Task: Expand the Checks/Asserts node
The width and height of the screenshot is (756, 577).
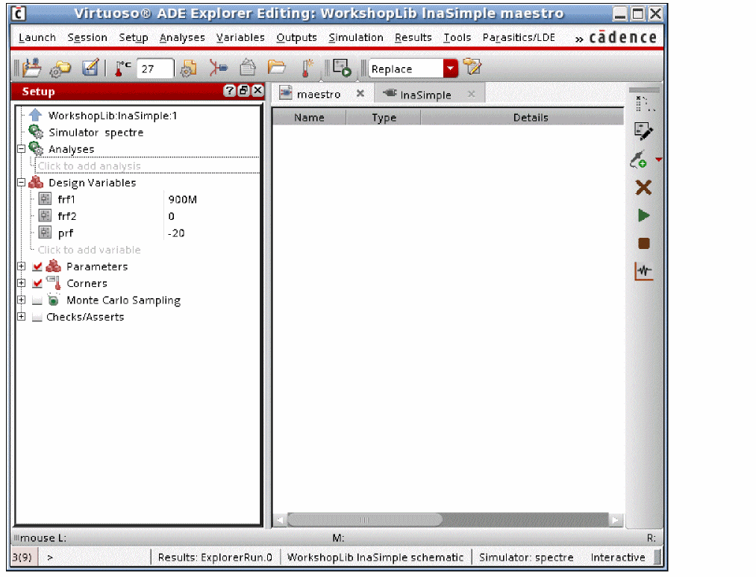Action: click(x=21, y=317)
